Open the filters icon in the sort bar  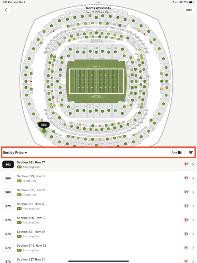click(191, 152)
